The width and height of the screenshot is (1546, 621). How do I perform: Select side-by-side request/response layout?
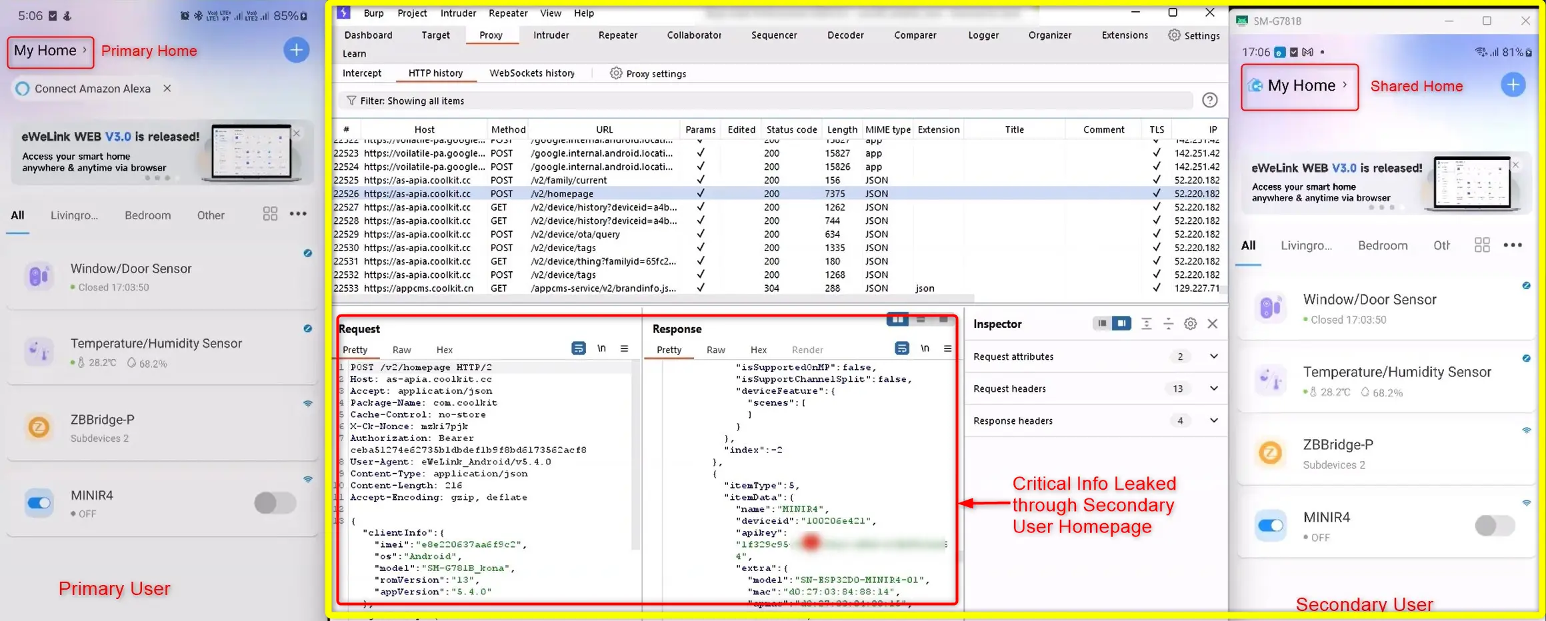(897, 320)
